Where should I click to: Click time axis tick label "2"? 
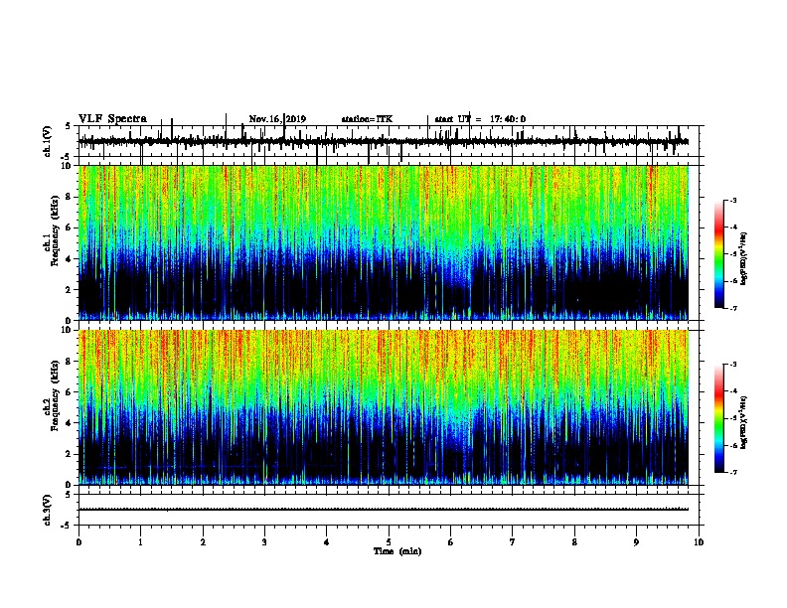[x=203, y=542]
